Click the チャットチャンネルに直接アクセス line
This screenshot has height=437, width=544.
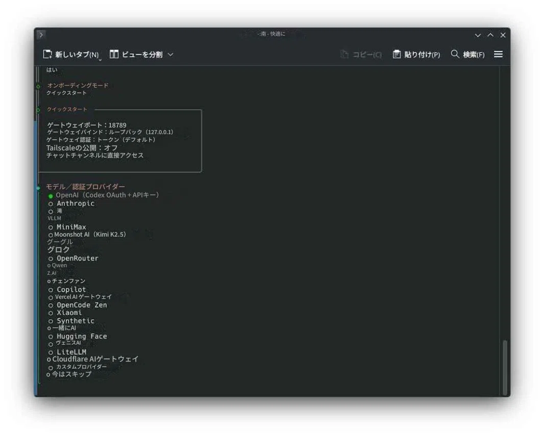(x=94, y=156)
